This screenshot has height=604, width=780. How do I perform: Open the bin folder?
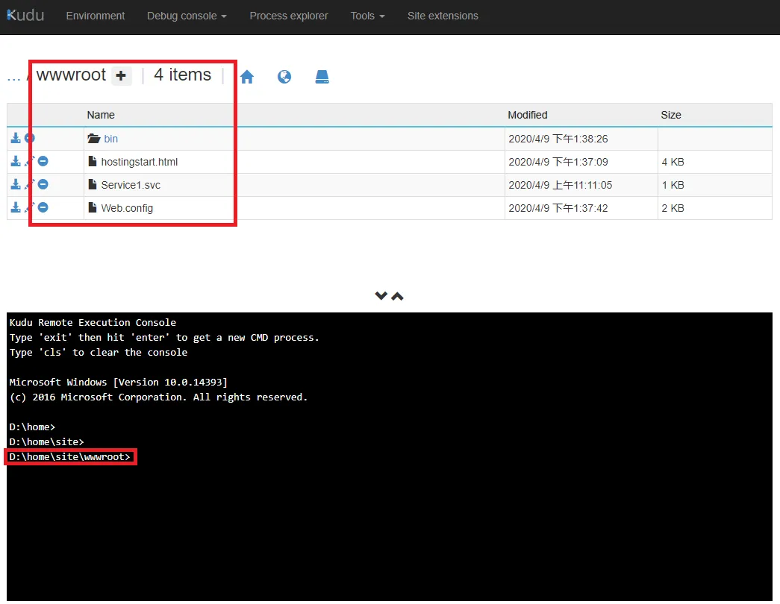pos(110,139)
